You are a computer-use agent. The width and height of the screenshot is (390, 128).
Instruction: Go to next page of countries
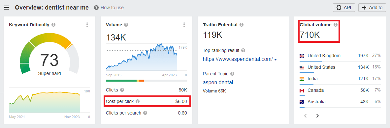coord(317,116)
